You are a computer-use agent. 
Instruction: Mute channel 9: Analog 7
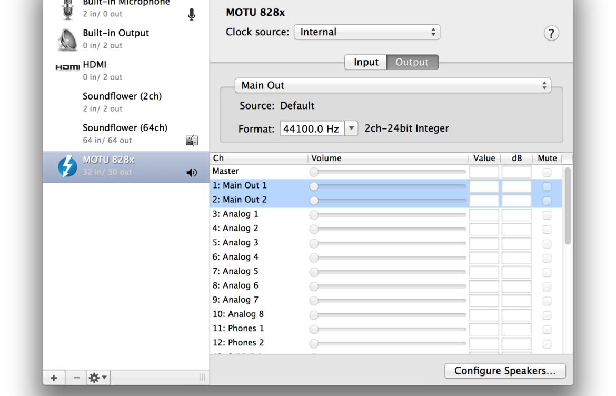[547, 301]
